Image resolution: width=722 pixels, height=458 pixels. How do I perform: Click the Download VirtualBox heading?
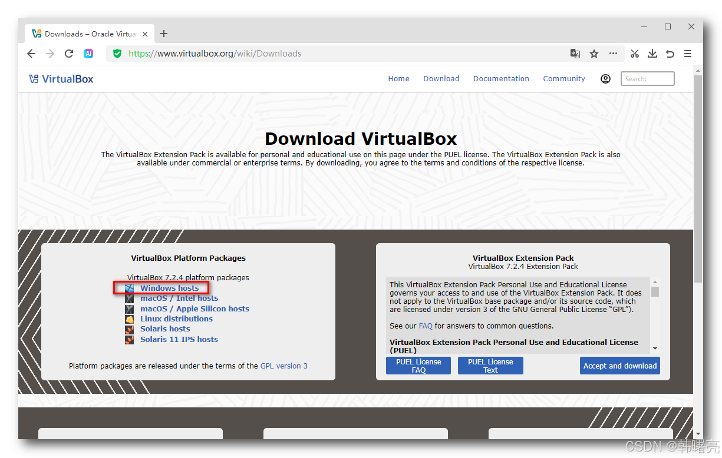pos(361,139)
